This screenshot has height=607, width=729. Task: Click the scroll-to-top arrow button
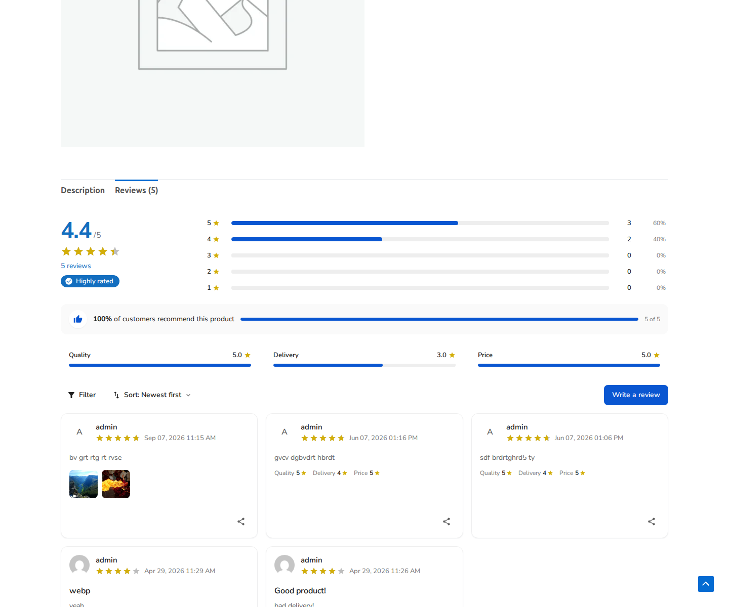pos(706,584)
